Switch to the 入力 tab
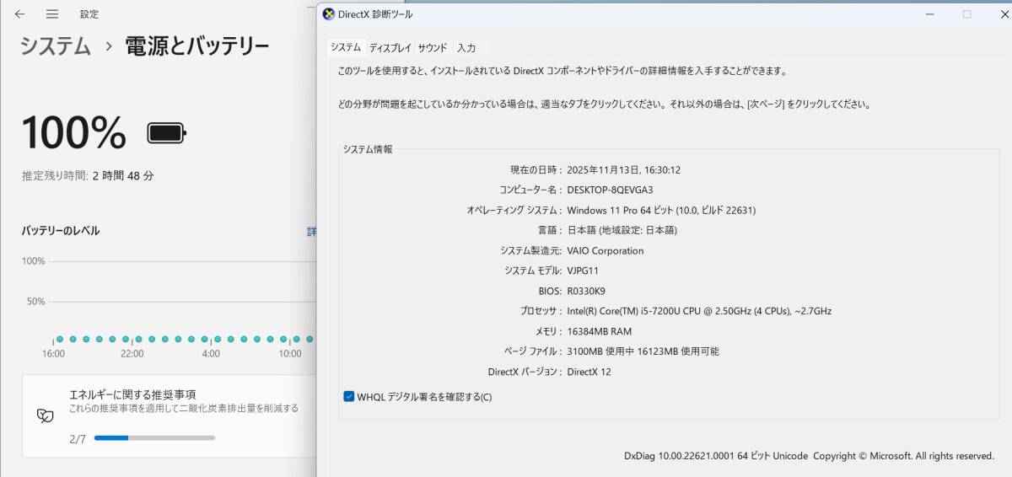This screenshot has width=1012, height=477. pos(466,48)
